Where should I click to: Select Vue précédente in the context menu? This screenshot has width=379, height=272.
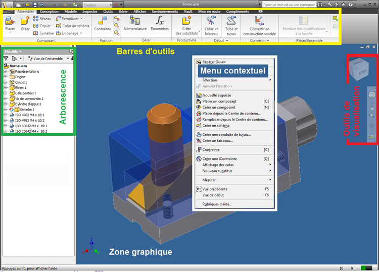214,189
